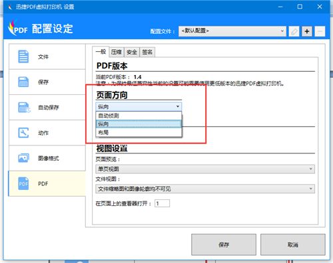333x263 pixels.
Task: Click the 取消 button
Action: 293,244
